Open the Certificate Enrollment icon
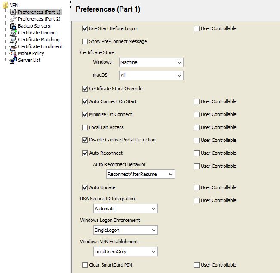The width and height of the screenshot is (280, 273). 13,46
